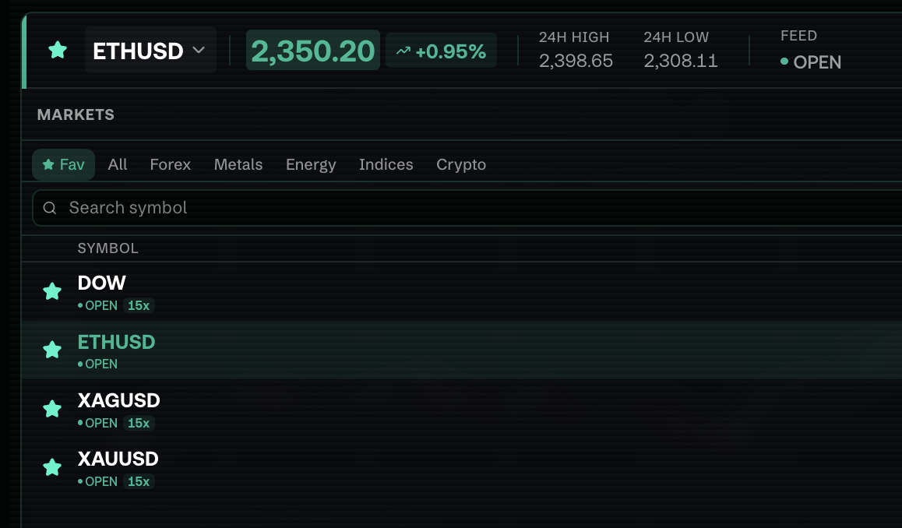Image resolution: width=902 pixels, height=528 pixels.
Task: Select the XAUUSD market row
Action: click(x=462, y=467)
